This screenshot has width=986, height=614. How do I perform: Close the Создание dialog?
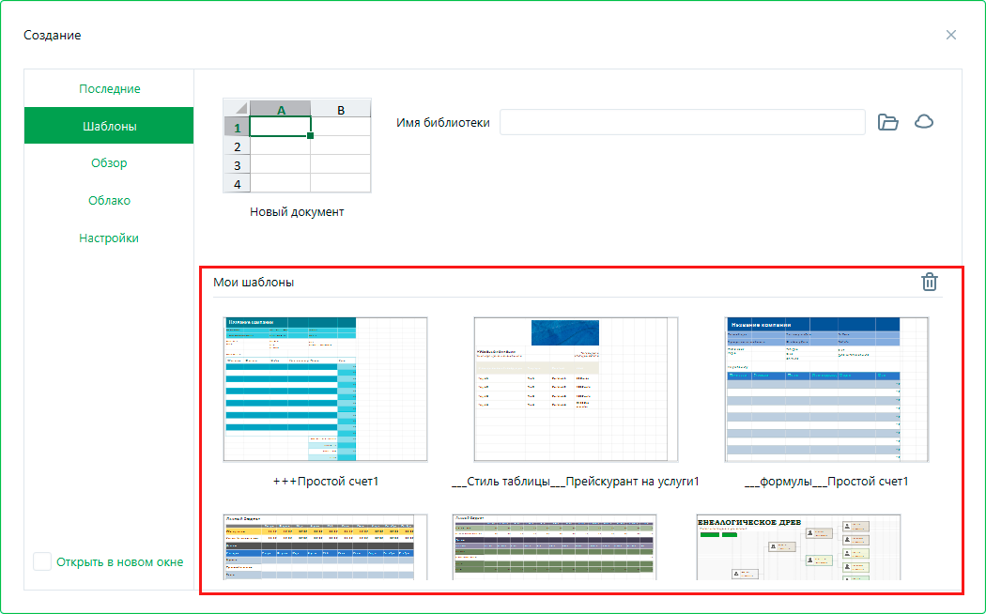pos(950,35)
